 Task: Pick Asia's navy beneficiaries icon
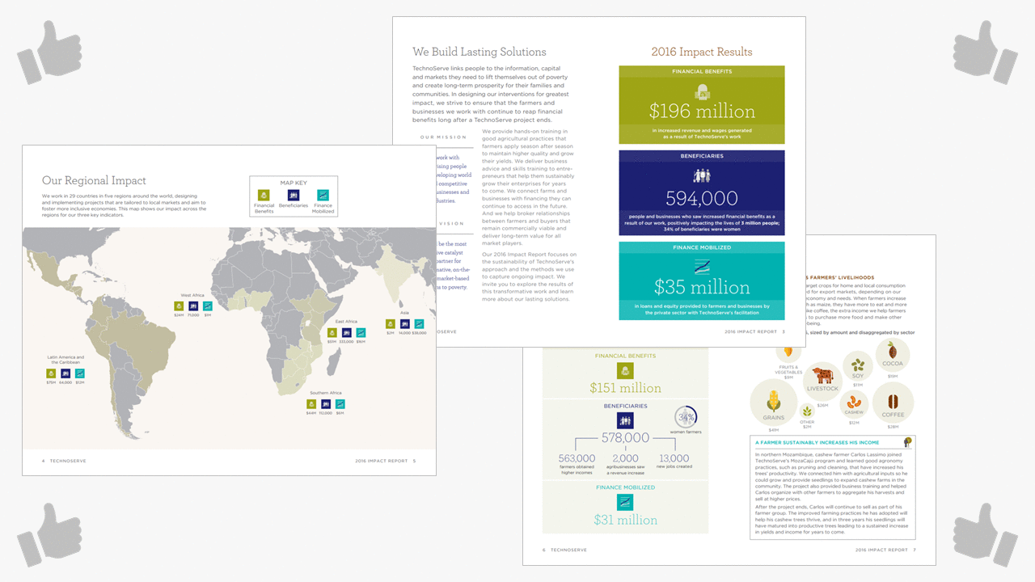404,323
